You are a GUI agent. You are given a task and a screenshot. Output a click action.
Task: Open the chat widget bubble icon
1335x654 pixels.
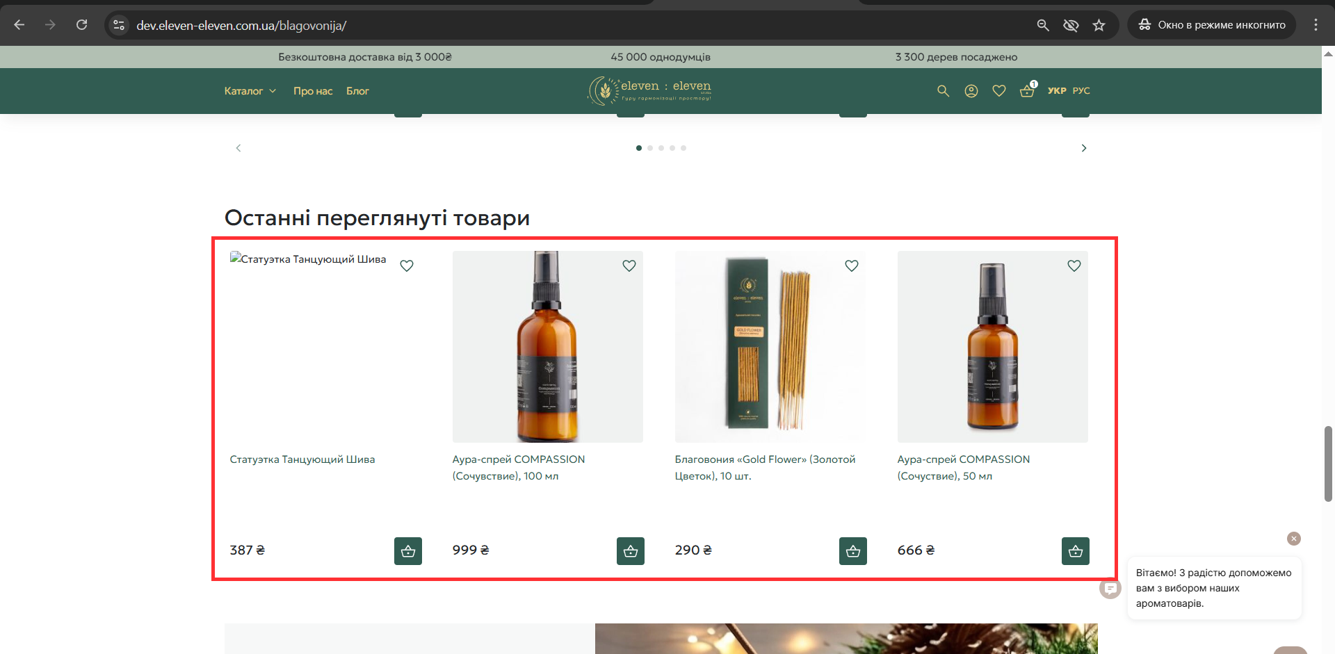(1110, 589)
